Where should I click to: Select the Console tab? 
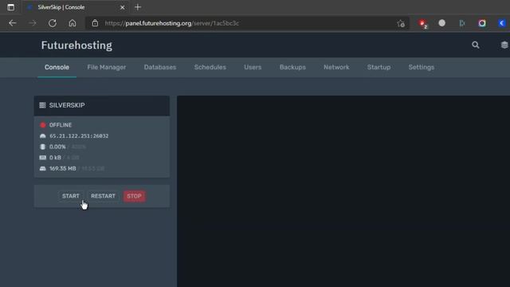tap(57, 67)
